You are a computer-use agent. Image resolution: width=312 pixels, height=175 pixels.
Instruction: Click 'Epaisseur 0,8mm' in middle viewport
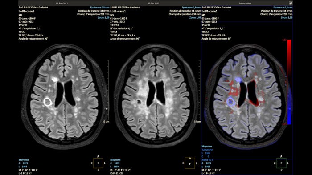(x=191, y=8)
